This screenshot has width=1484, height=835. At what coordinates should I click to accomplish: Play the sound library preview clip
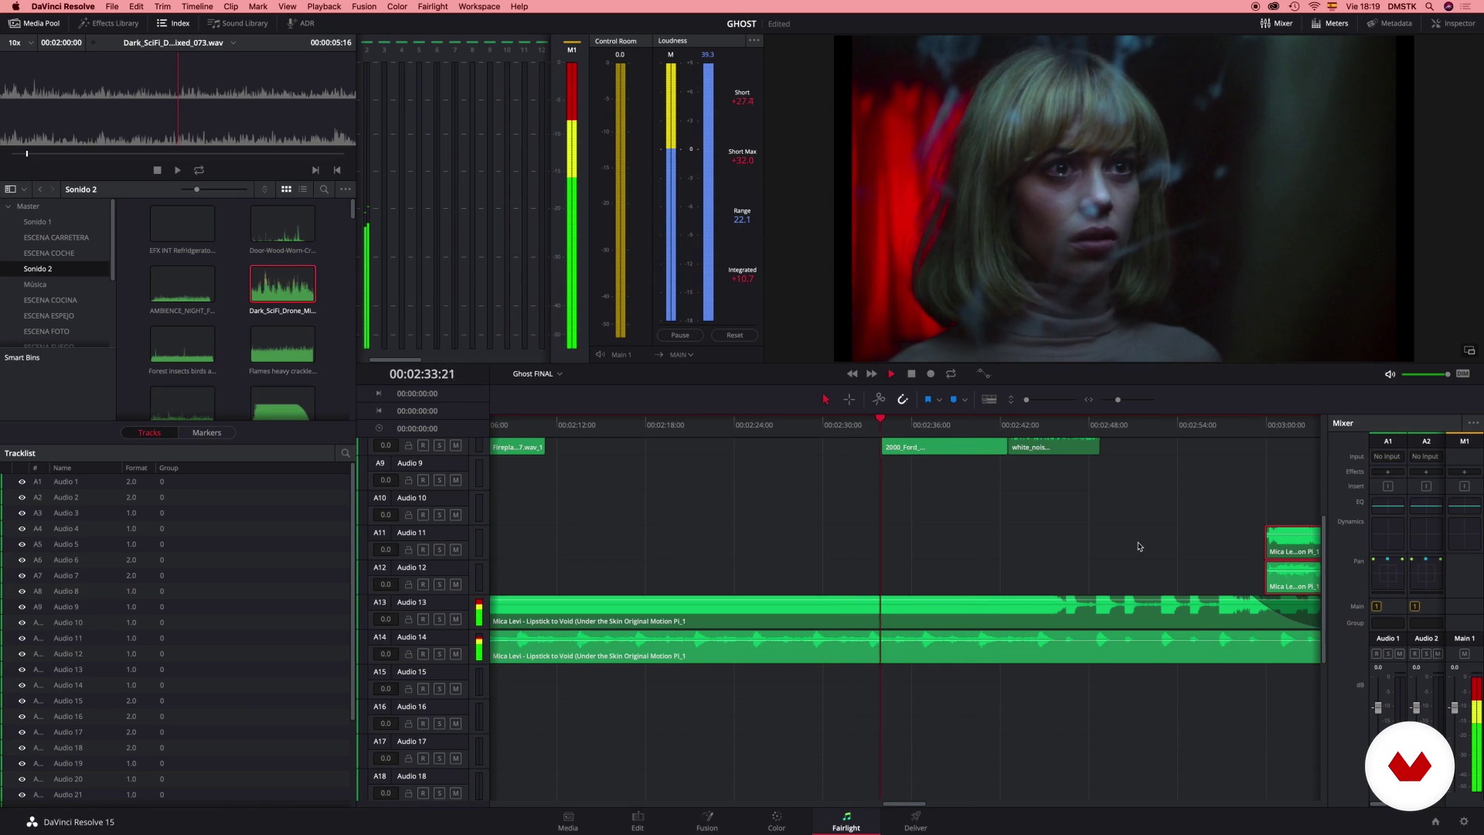pos(178,170)
